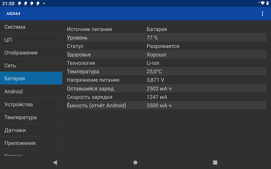Image resolution: width=271 pixels, height=169 pixels.
Task: Open the Система section
Action: (x=31, y=27)
